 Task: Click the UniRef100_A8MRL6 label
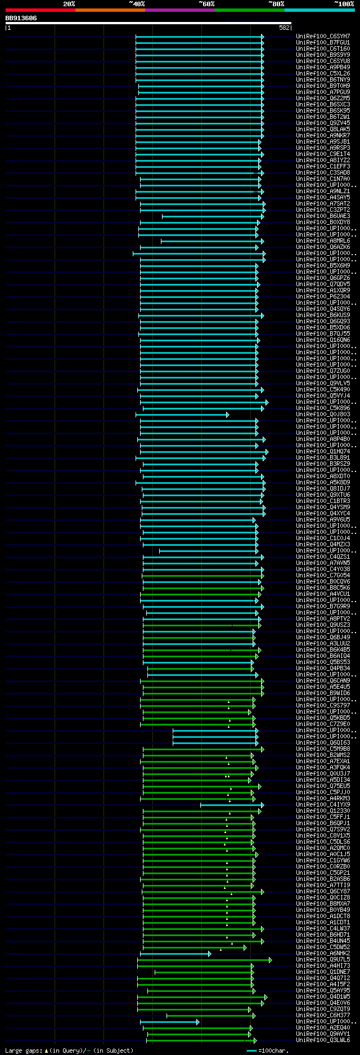(x=323, y=241)
